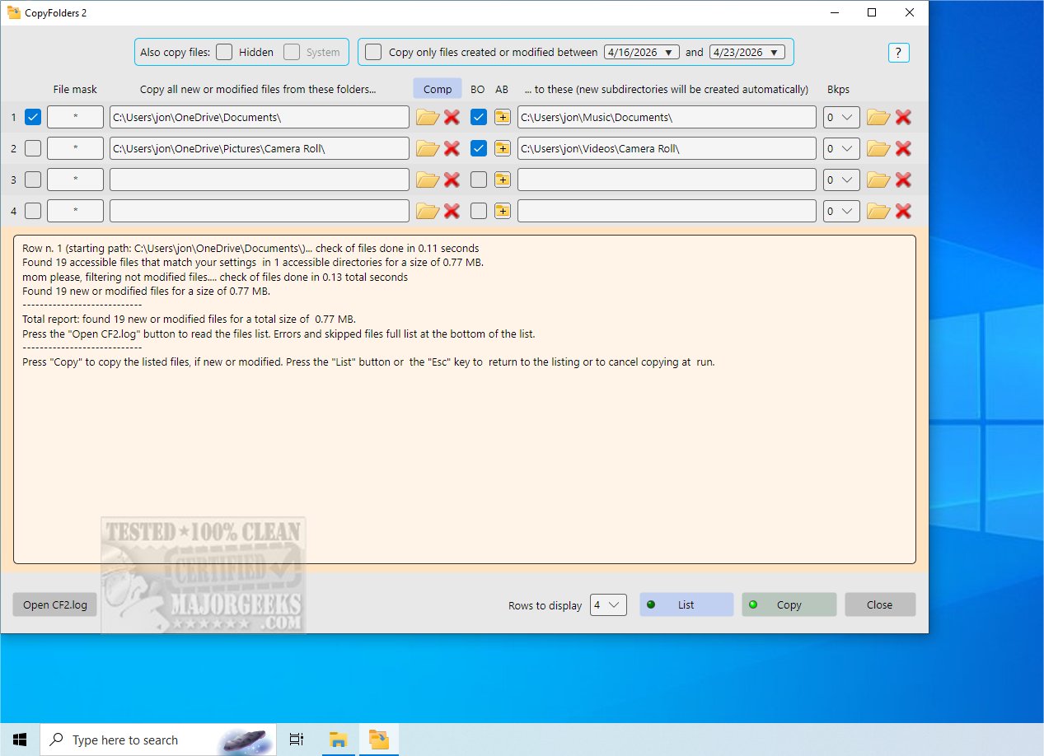
Task: Open the start date 4/16/2026 picker
Action: click(641, 52)
